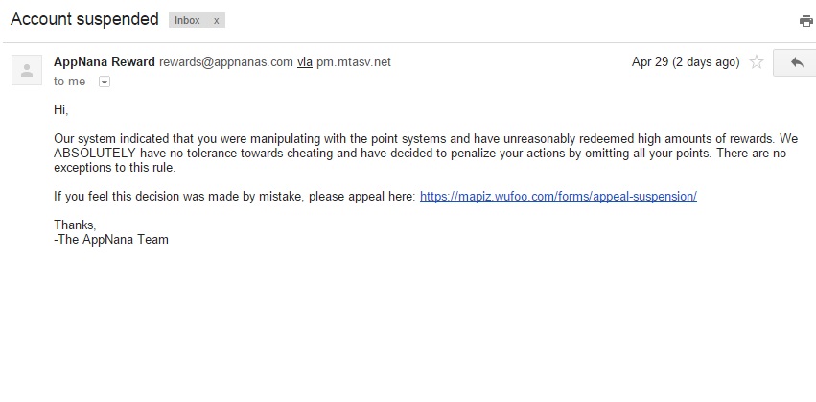The height and width of the screenshot is (402, 816).
Task: Click the underlined 'via' link
Action: (305, 62)
